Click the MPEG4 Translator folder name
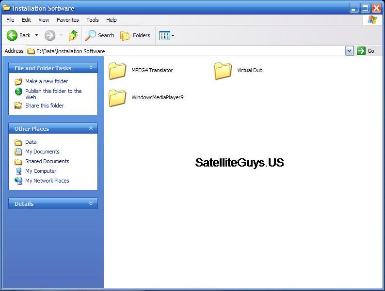This screenshot has height=291, width=385. click(152, 70)
